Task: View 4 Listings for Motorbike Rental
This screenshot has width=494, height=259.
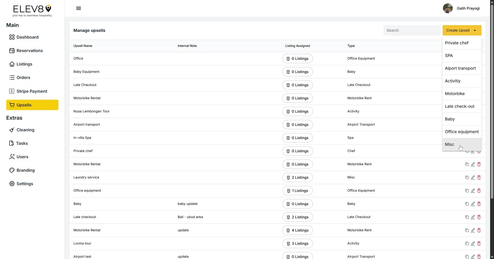Action: tap(297, 230)
